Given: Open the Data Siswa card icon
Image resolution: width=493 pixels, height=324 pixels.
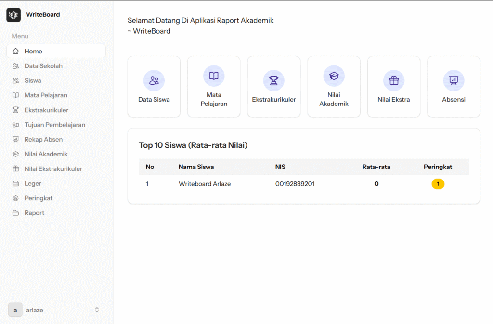Looking at the screenshot, I should (x=154, y=81).
